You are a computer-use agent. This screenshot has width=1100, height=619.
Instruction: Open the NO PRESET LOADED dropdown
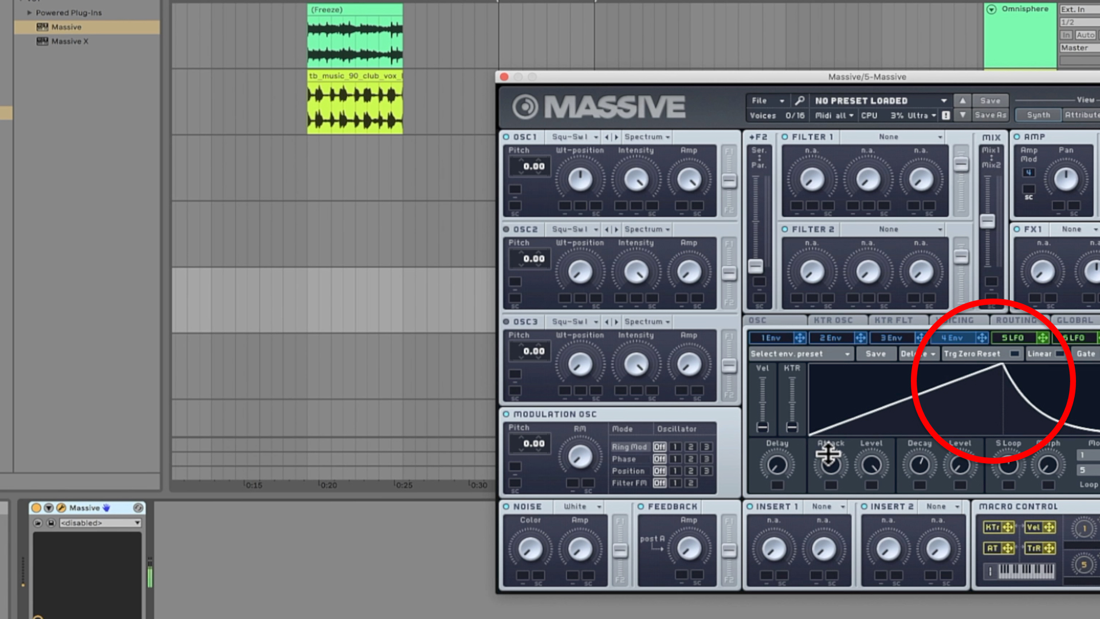coord(881,100)
